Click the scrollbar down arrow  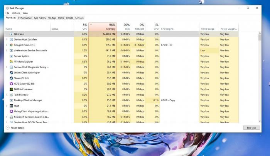tap(260, 121)
